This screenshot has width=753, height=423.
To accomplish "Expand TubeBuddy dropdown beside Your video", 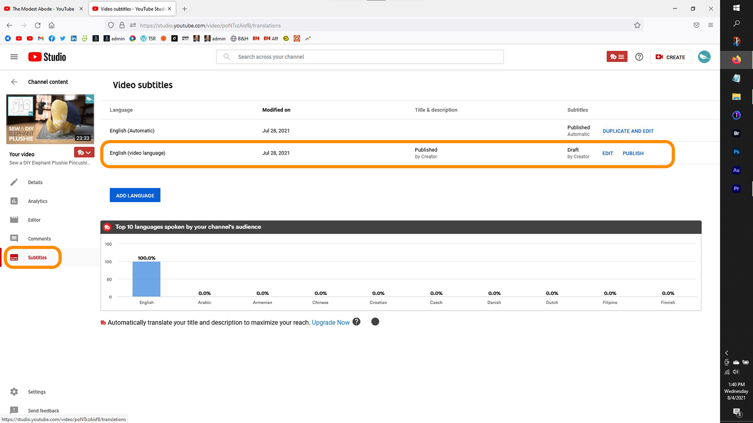I will pyautogui.click(x=84, y=152).
